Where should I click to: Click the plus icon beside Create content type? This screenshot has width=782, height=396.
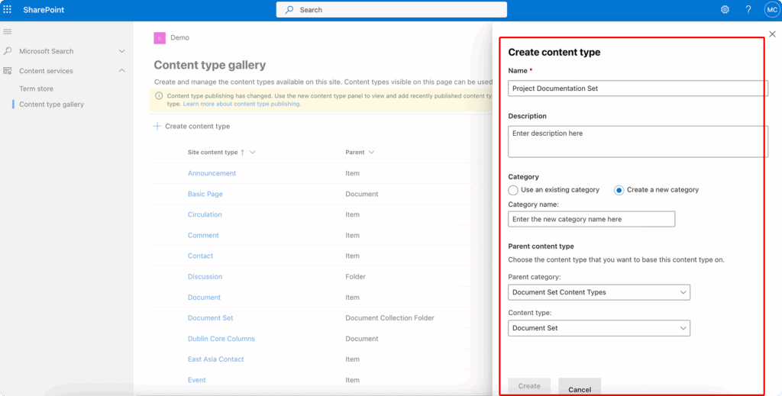[157, 126]
